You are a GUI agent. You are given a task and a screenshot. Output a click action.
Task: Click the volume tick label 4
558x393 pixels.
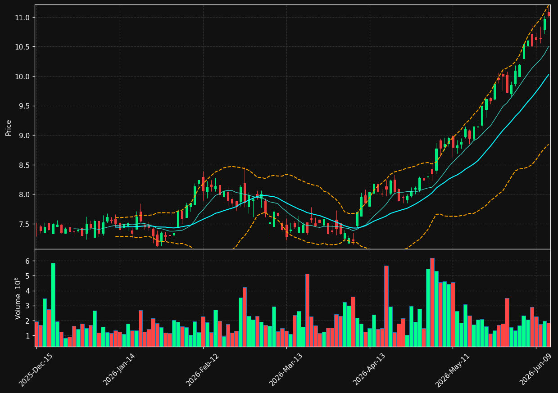tap(27, 291)
